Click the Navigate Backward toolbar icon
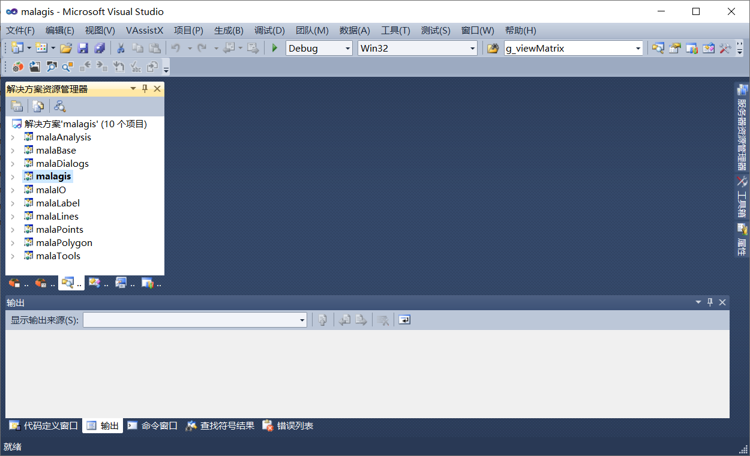Image resolution: width=750 pixels, height=456 pixels. coord(229,48)
